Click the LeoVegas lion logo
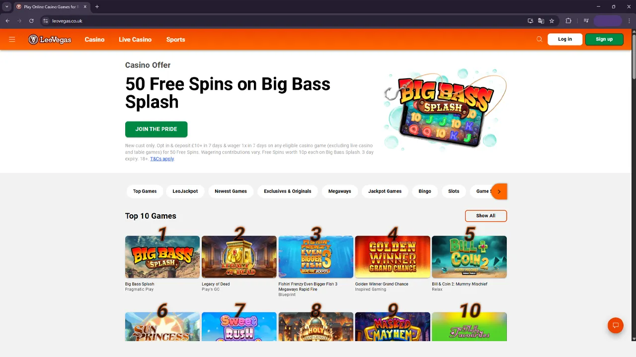The image size is (636, 357). [50, 40]
